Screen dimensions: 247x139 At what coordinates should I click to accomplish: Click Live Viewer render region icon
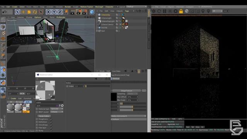coord(170,11)
